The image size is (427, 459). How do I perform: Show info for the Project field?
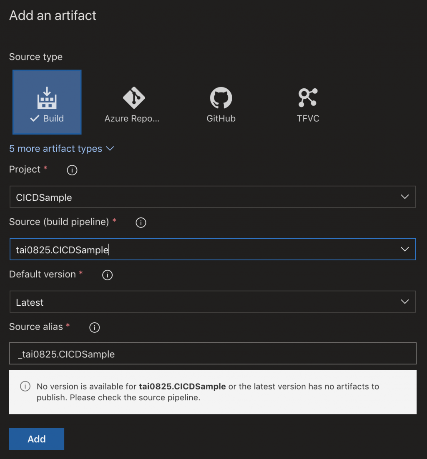[72, 170]
